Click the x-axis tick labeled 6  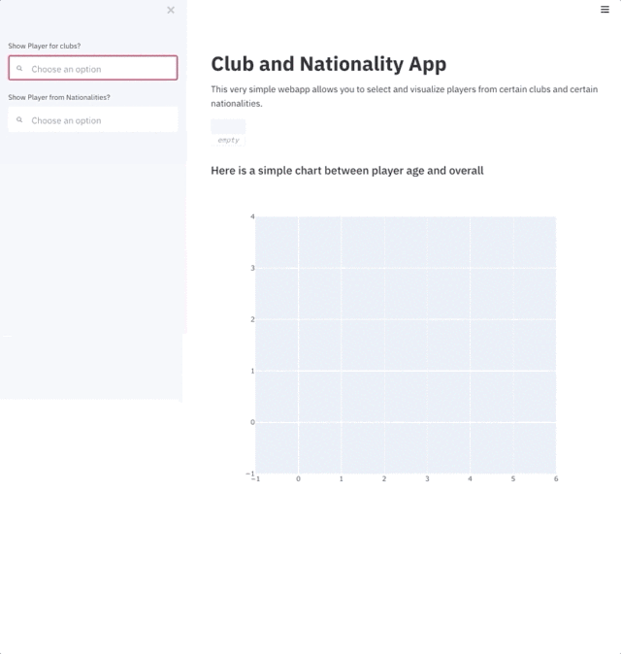pyautogui.click(x=556, y=478)
